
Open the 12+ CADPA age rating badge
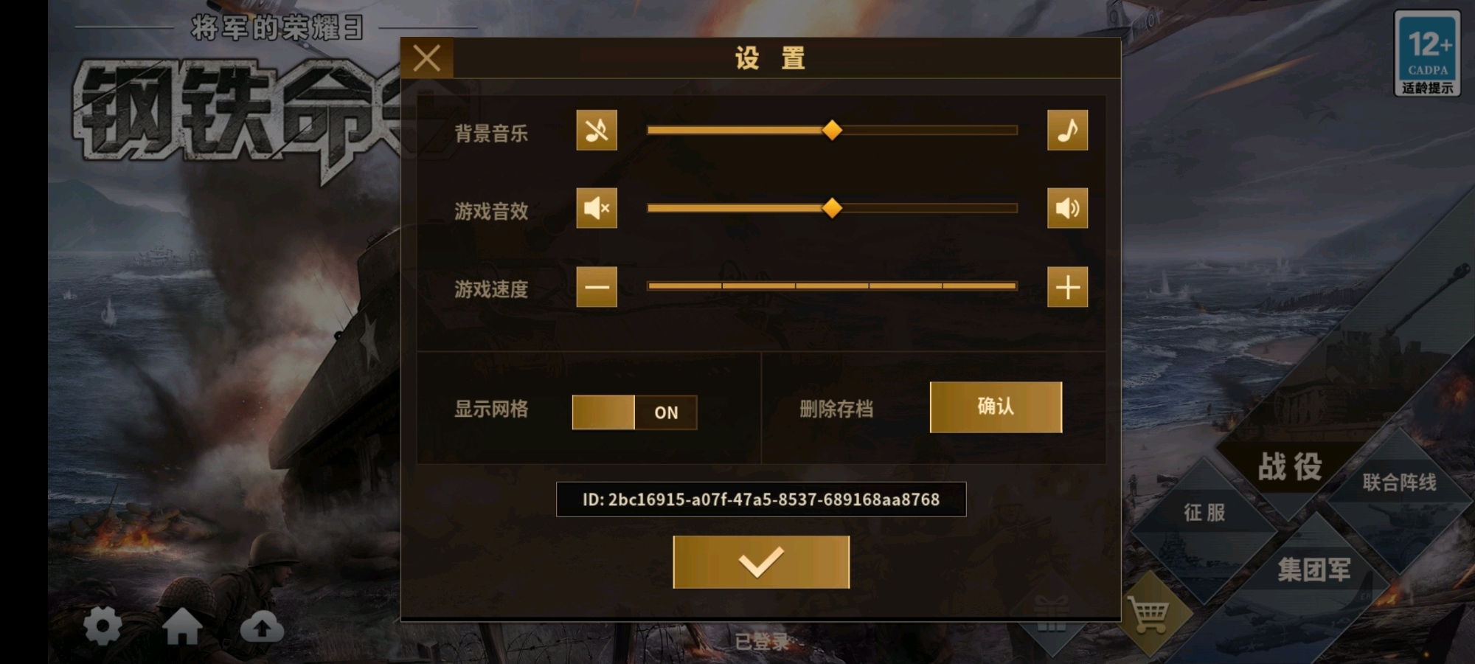(x=1427, y=53)
